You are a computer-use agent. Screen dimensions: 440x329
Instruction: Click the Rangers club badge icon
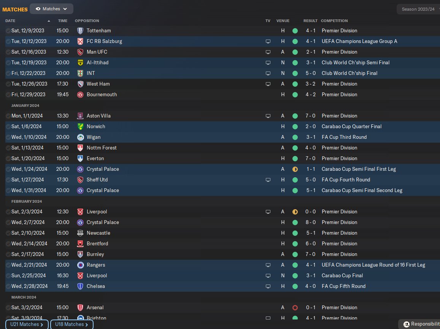click(80, 265)
